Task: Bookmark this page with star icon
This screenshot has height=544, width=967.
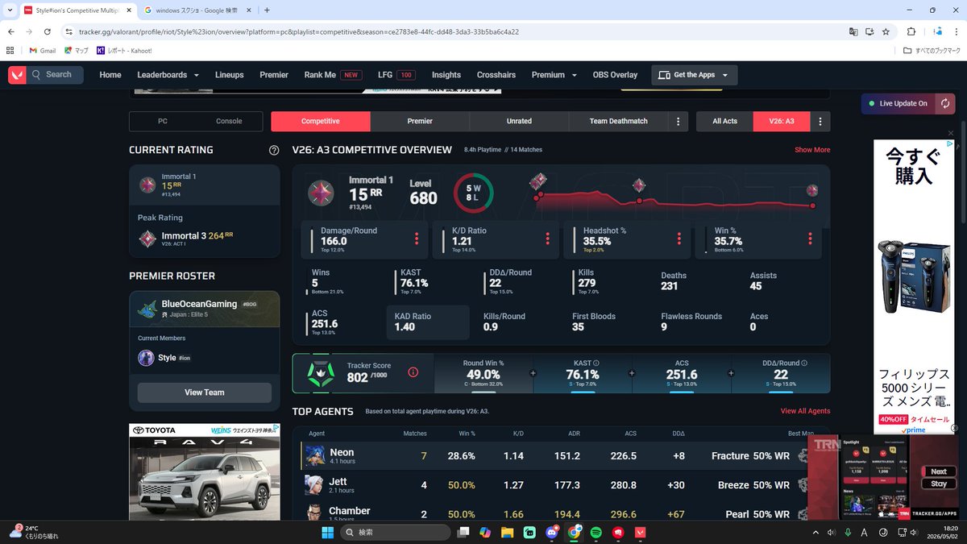Action: click(886, 31)
